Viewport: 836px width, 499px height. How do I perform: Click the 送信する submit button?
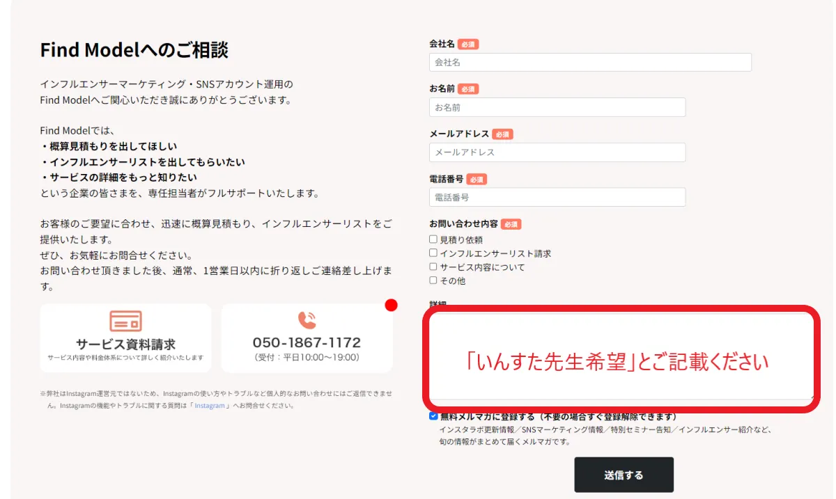624,475
